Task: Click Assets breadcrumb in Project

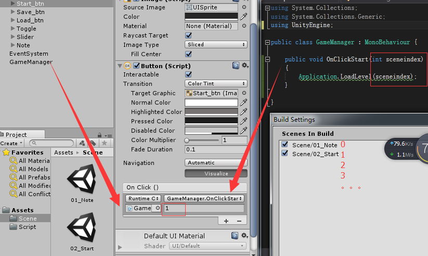Action: (63, 152)
